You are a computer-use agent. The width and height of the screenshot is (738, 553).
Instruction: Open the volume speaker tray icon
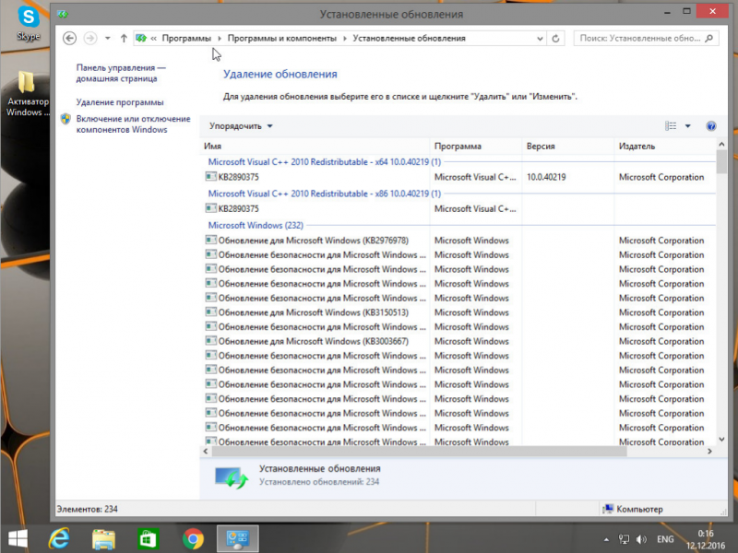tap(641, 539)
